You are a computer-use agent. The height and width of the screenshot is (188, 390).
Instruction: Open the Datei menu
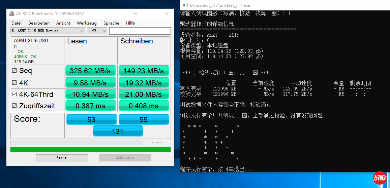(17, 23)
